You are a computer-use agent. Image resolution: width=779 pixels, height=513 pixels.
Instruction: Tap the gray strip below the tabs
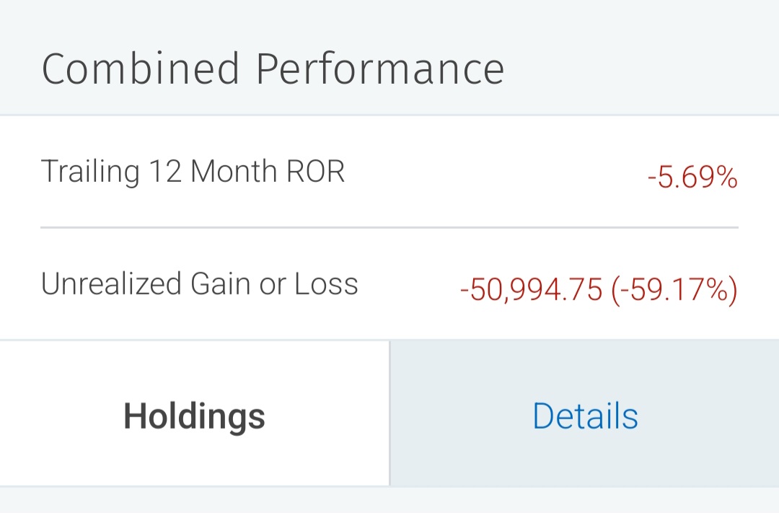tap(389, 500)
